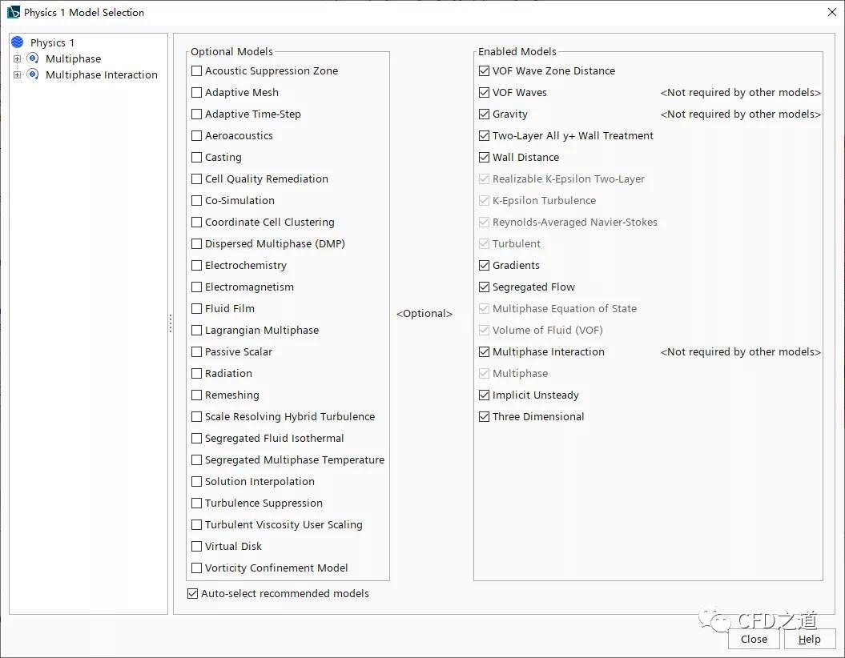Enable the Electrochemistry model
Screen dimensions: 845x658
[x=197, y=265]
